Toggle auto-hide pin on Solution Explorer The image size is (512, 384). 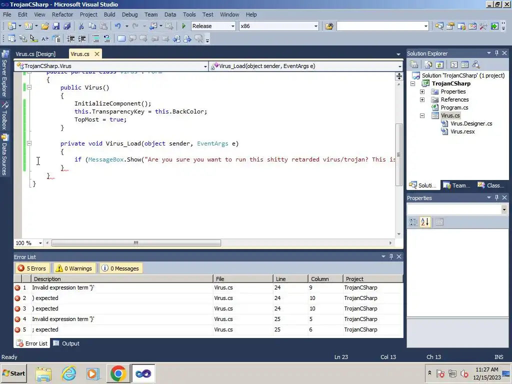(496, 53)
